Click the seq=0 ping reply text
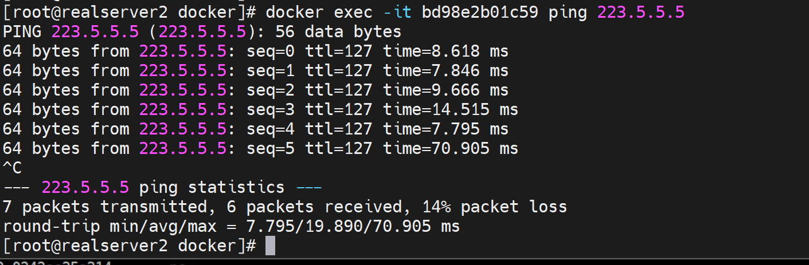The height and width of the screenshot is (265, 809). (x=270, y=52)
